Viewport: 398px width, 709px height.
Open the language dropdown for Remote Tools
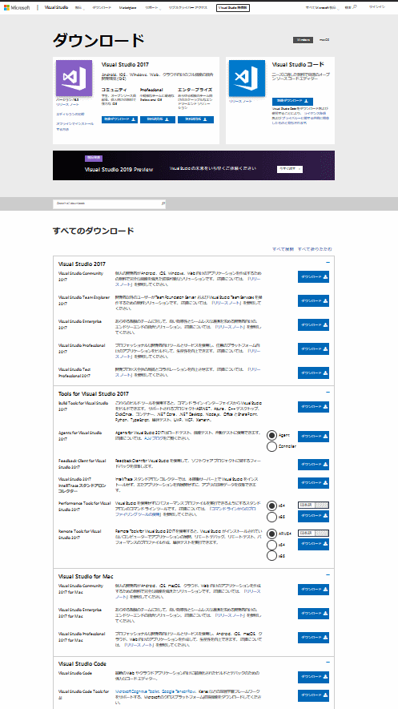tap(313, 533)
